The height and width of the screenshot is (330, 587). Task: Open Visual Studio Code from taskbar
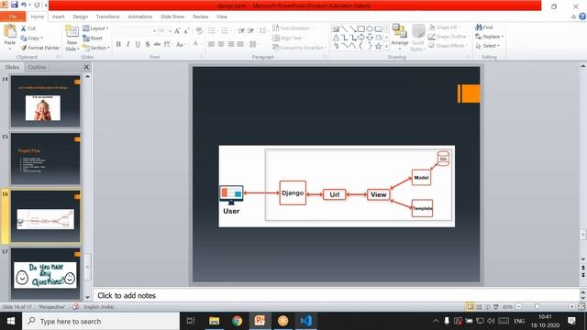[x=305, y=321]
